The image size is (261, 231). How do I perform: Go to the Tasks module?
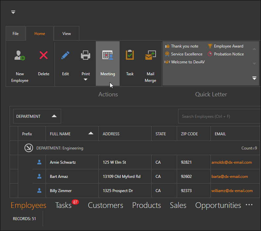tap(63, 205)
